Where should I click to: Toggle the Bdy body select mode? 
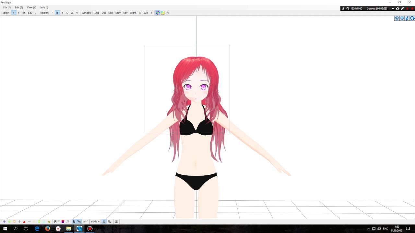tap(30, 13)
